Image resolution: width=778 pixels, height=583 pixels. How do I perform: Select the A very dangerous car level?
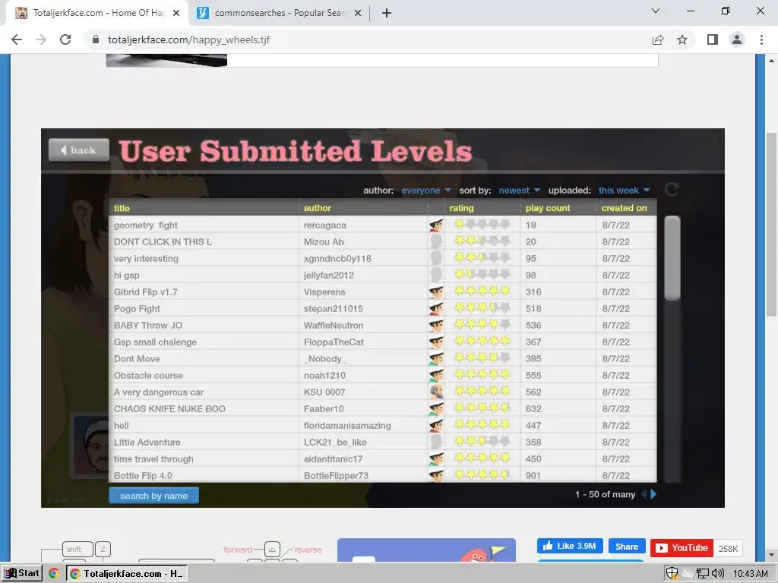pyautogui.click(x=383, y=392)
